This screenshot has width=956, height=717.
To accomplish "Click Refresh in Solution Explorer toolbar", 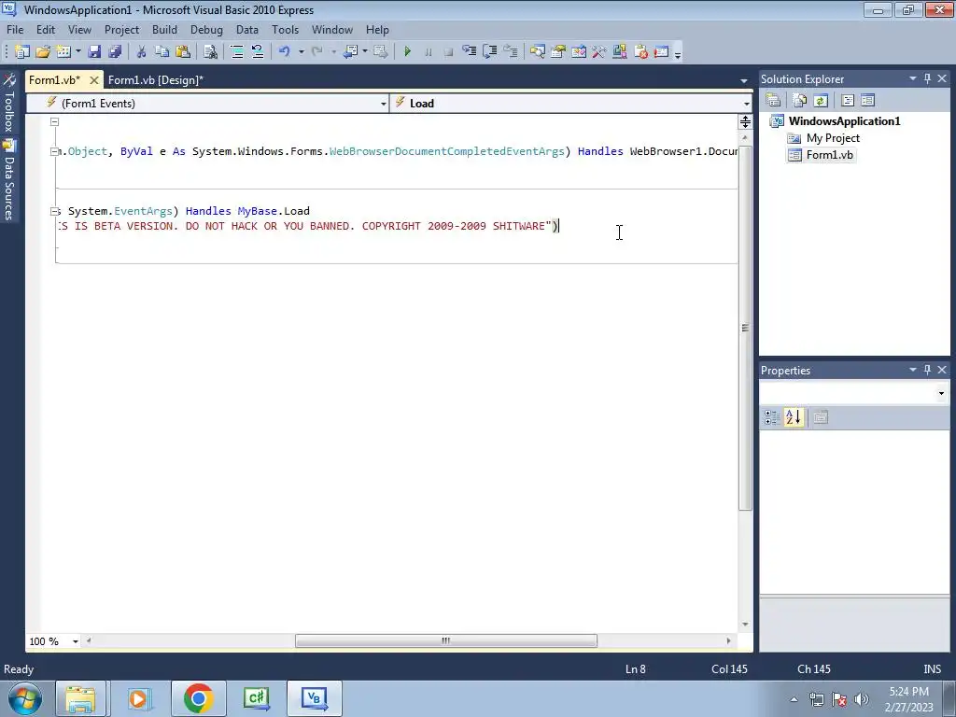I will click(x=821, y=100).
